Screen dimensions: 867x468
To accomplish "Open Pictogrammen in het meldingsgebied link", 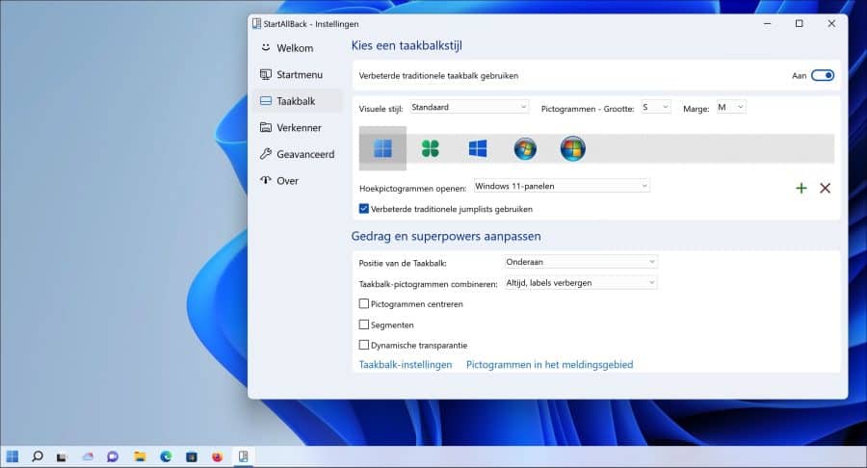I will pyautogui.click(x=550, y=365).
